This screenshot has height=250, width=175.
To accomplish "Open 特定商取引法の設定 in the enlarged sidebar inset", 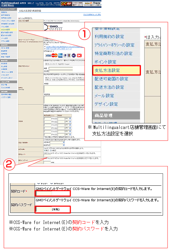I will click(113, 54).
